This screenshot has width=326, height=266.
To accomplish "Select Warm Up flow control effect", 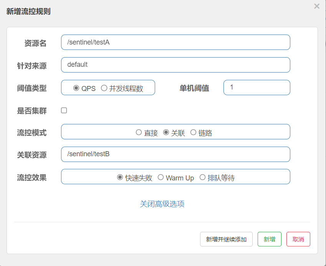I will click(x=161, y=177).
